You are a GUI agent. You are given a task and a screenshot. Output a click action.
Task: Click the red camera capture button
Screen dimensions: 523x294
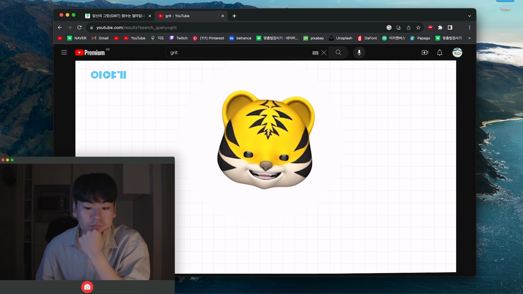[x=87, y=287]
